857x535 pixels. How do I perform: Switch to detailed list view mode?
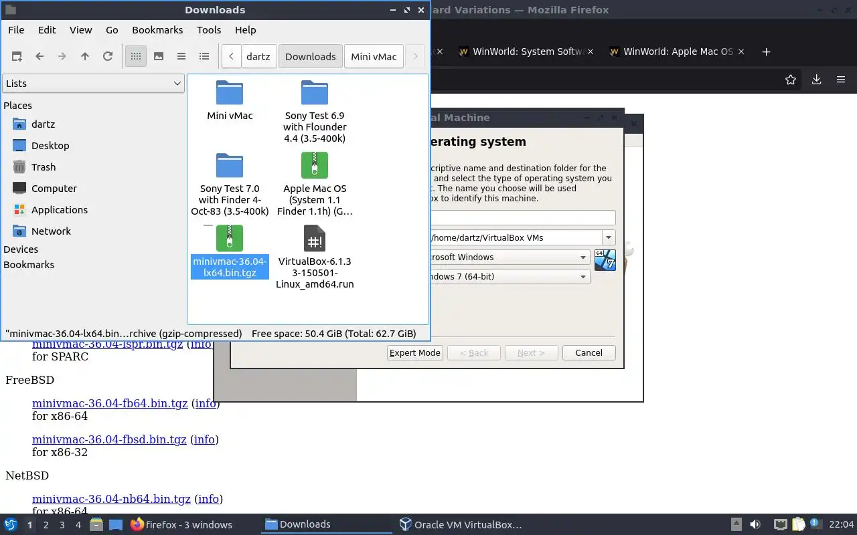204,57
